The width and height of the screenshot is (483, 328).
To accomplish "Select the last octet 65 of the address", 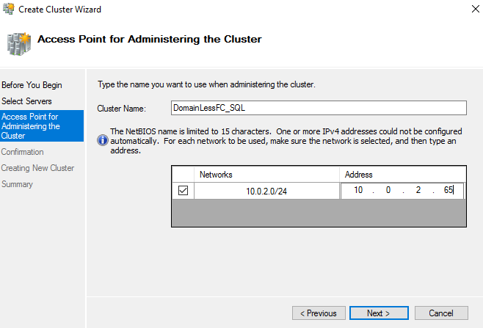I will (x=448, y=190).
